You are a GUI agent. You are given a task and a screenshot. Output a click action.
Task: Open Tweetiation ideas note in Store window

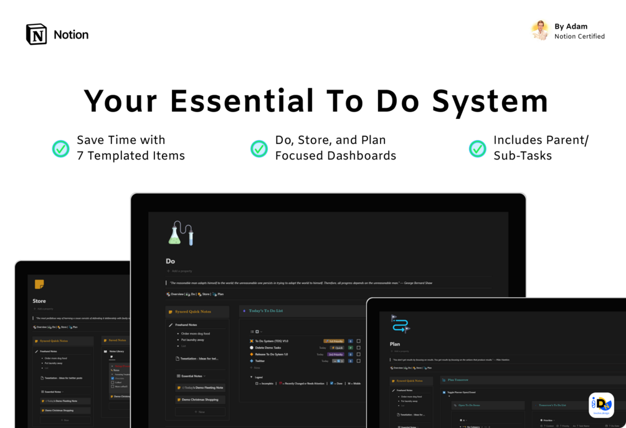pos(62,378)
